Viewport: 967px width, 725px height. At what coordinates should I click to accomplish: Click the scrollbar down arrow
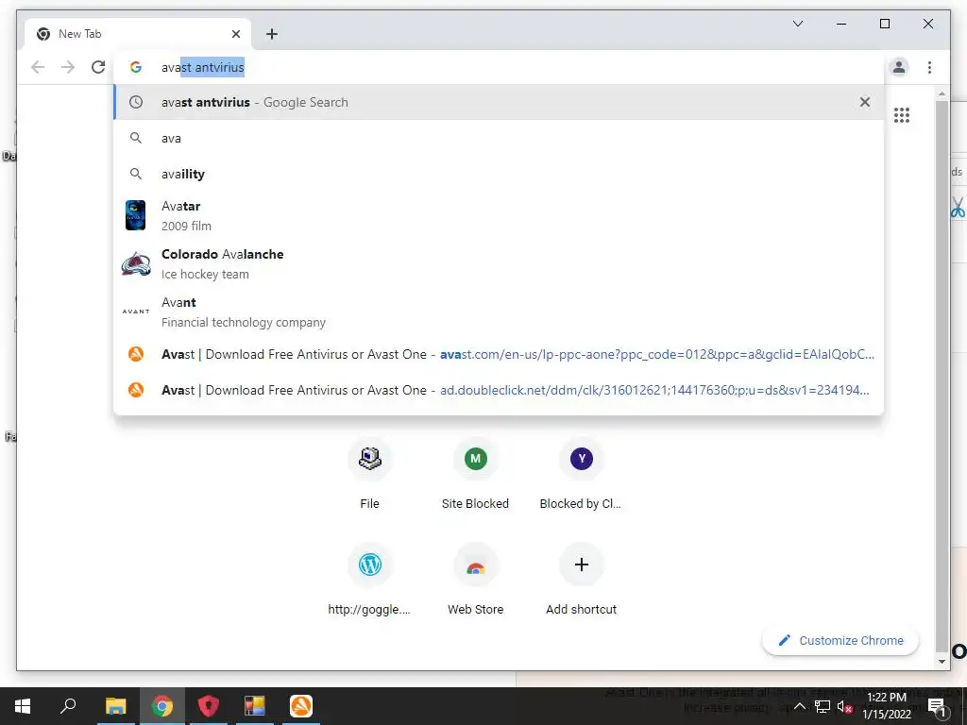[x=942, y=662]
